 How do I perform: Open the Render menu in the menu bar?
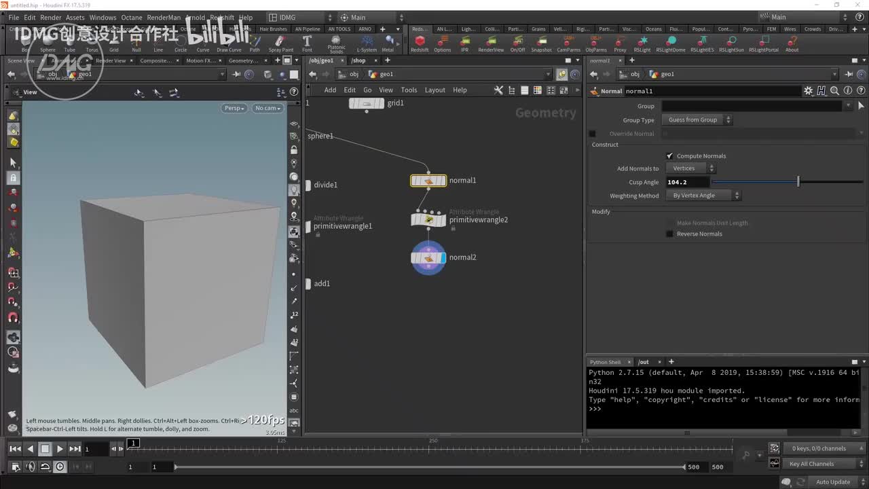coord(51,18)
